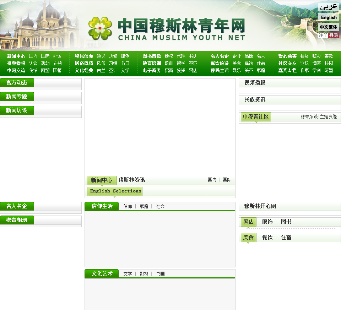Open 视频播报 in the navigation bar
The image size is (341, 310).
point(16,63)
